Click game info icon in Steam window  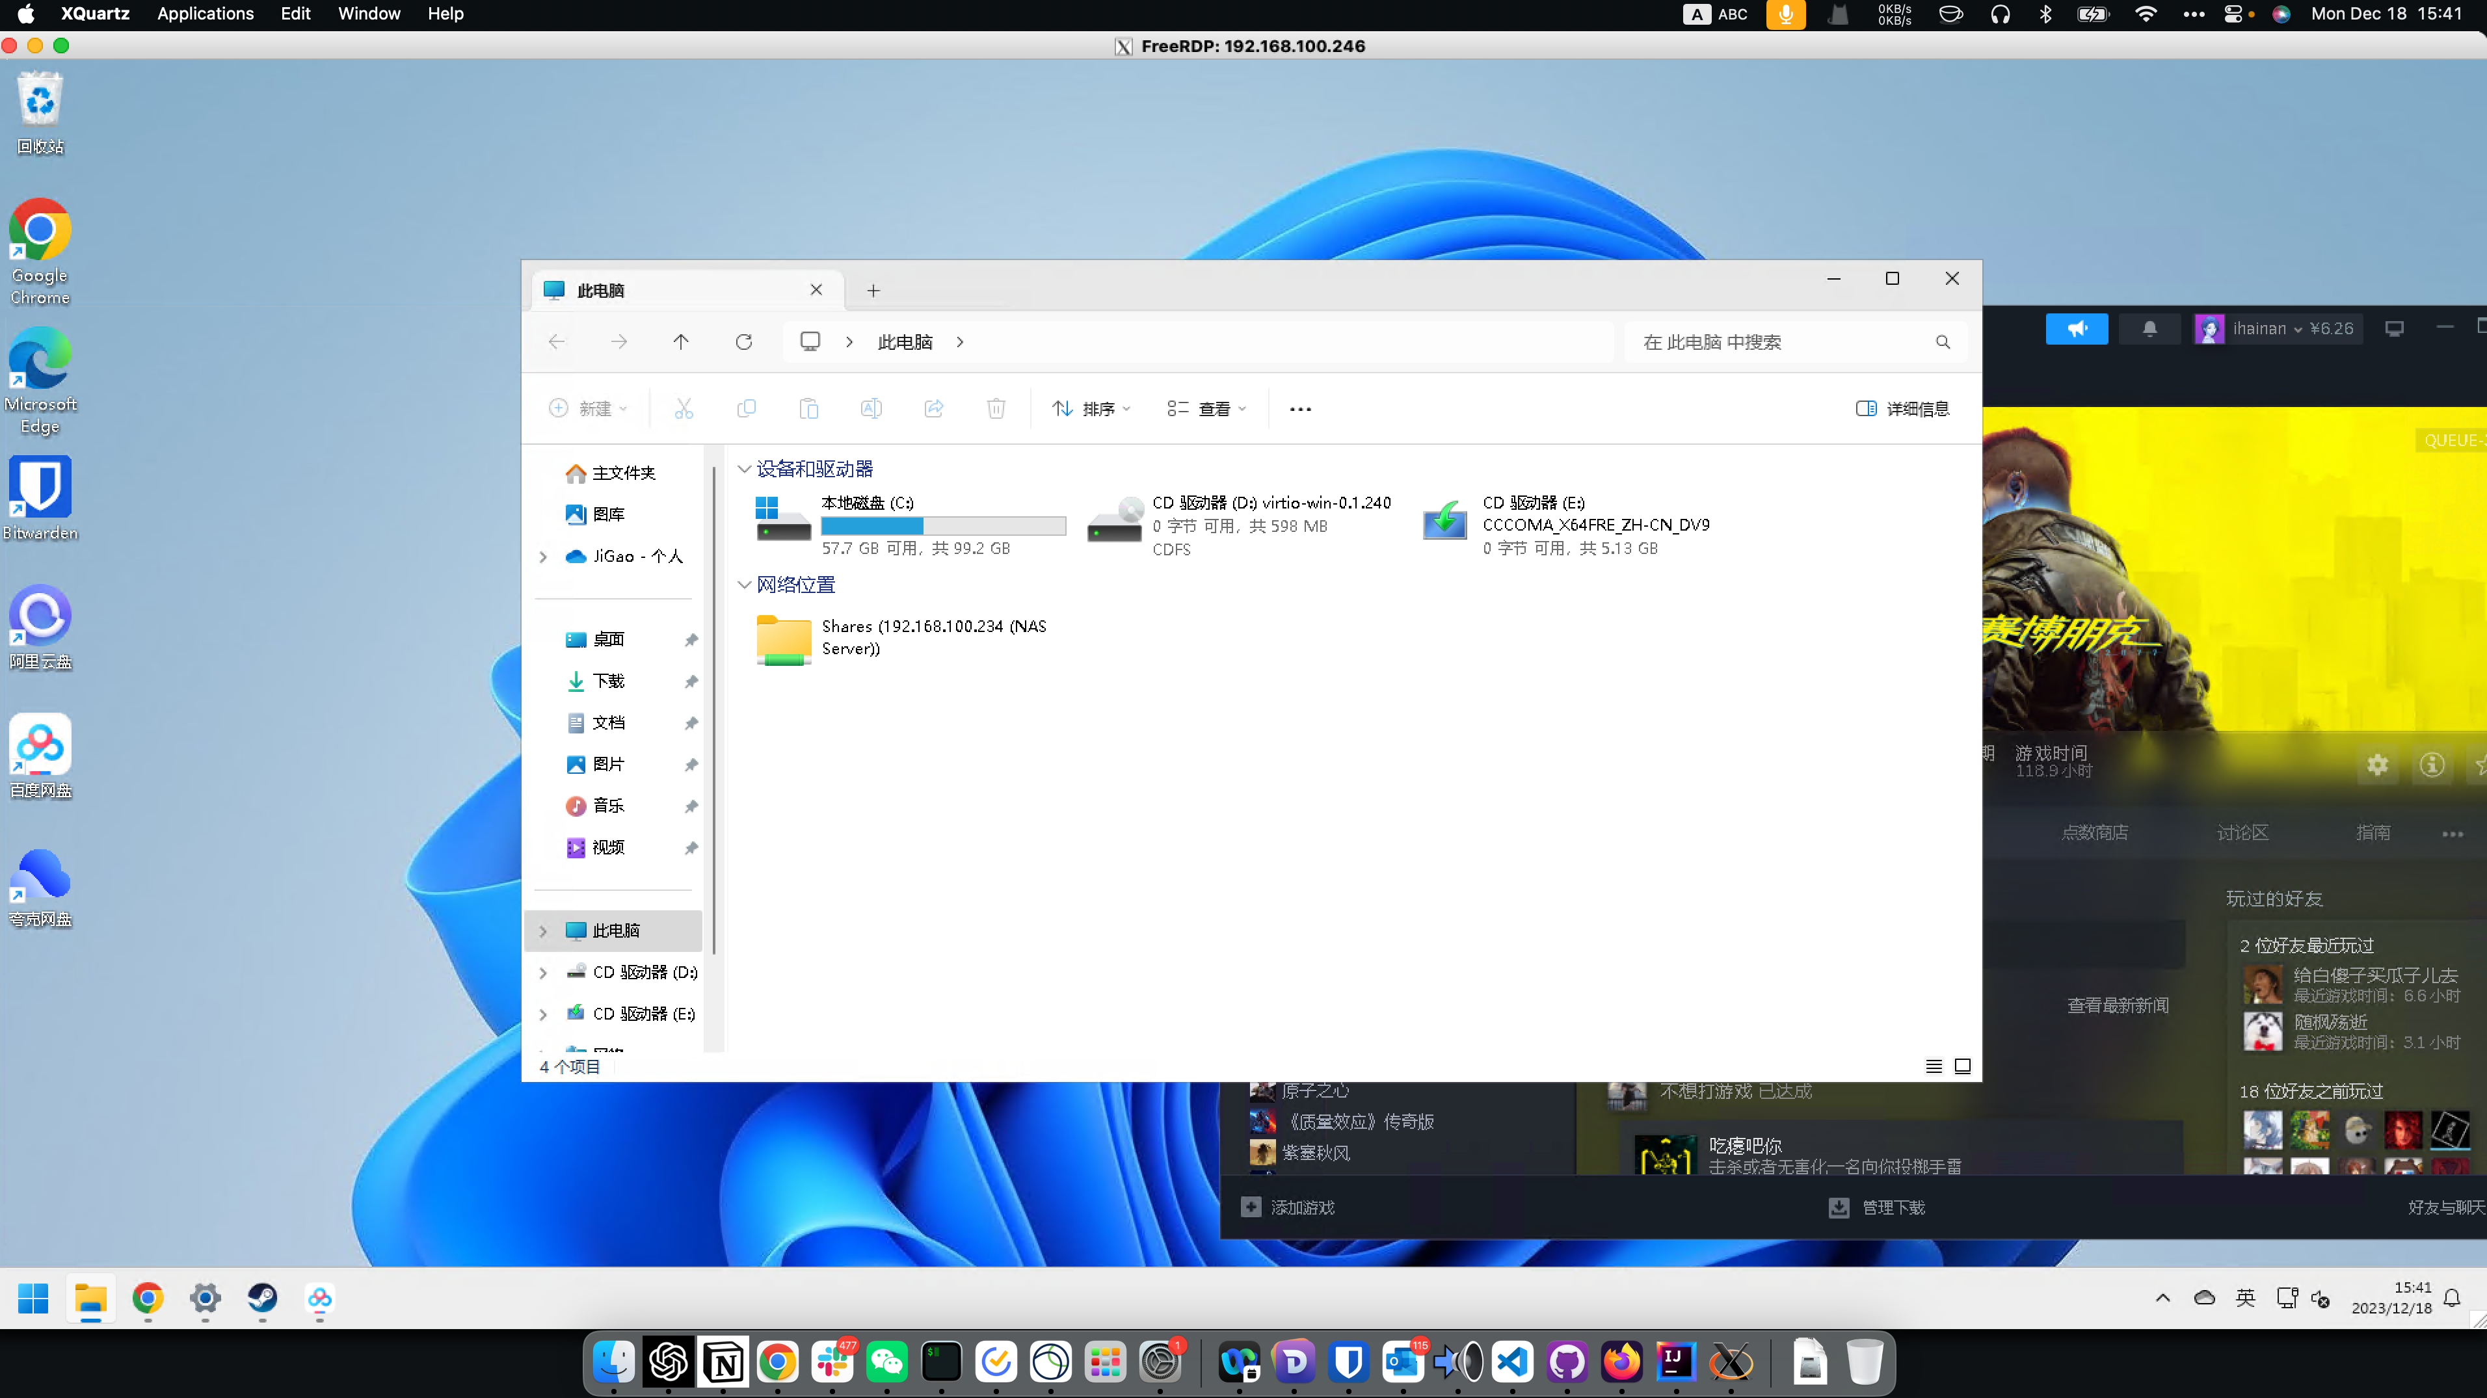pos(2432,765)
